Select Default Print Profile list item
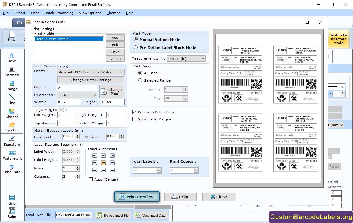 (x=69, y=39)
